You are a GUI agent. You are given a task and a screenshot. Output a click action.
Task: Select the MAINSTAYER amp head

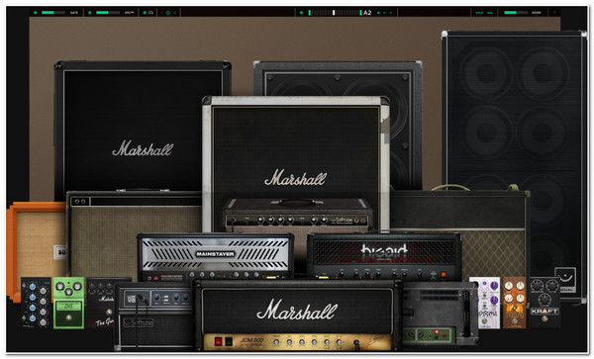click(215, 257)
